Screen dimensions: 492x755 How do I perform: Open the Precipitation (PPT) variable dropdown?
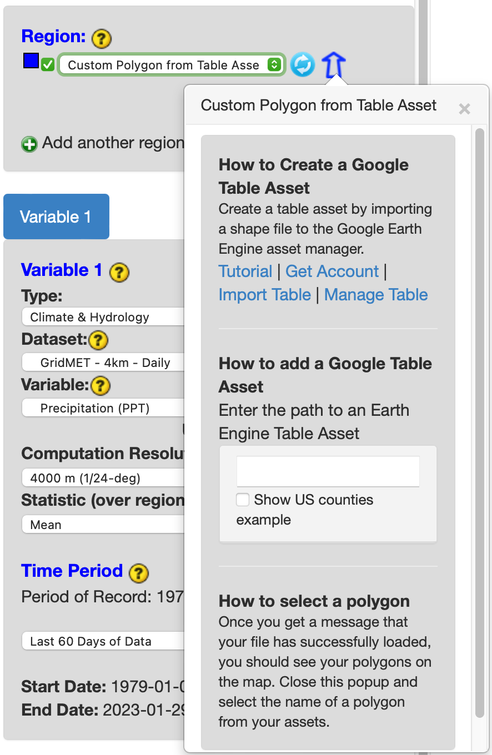(x=103, y=408)
